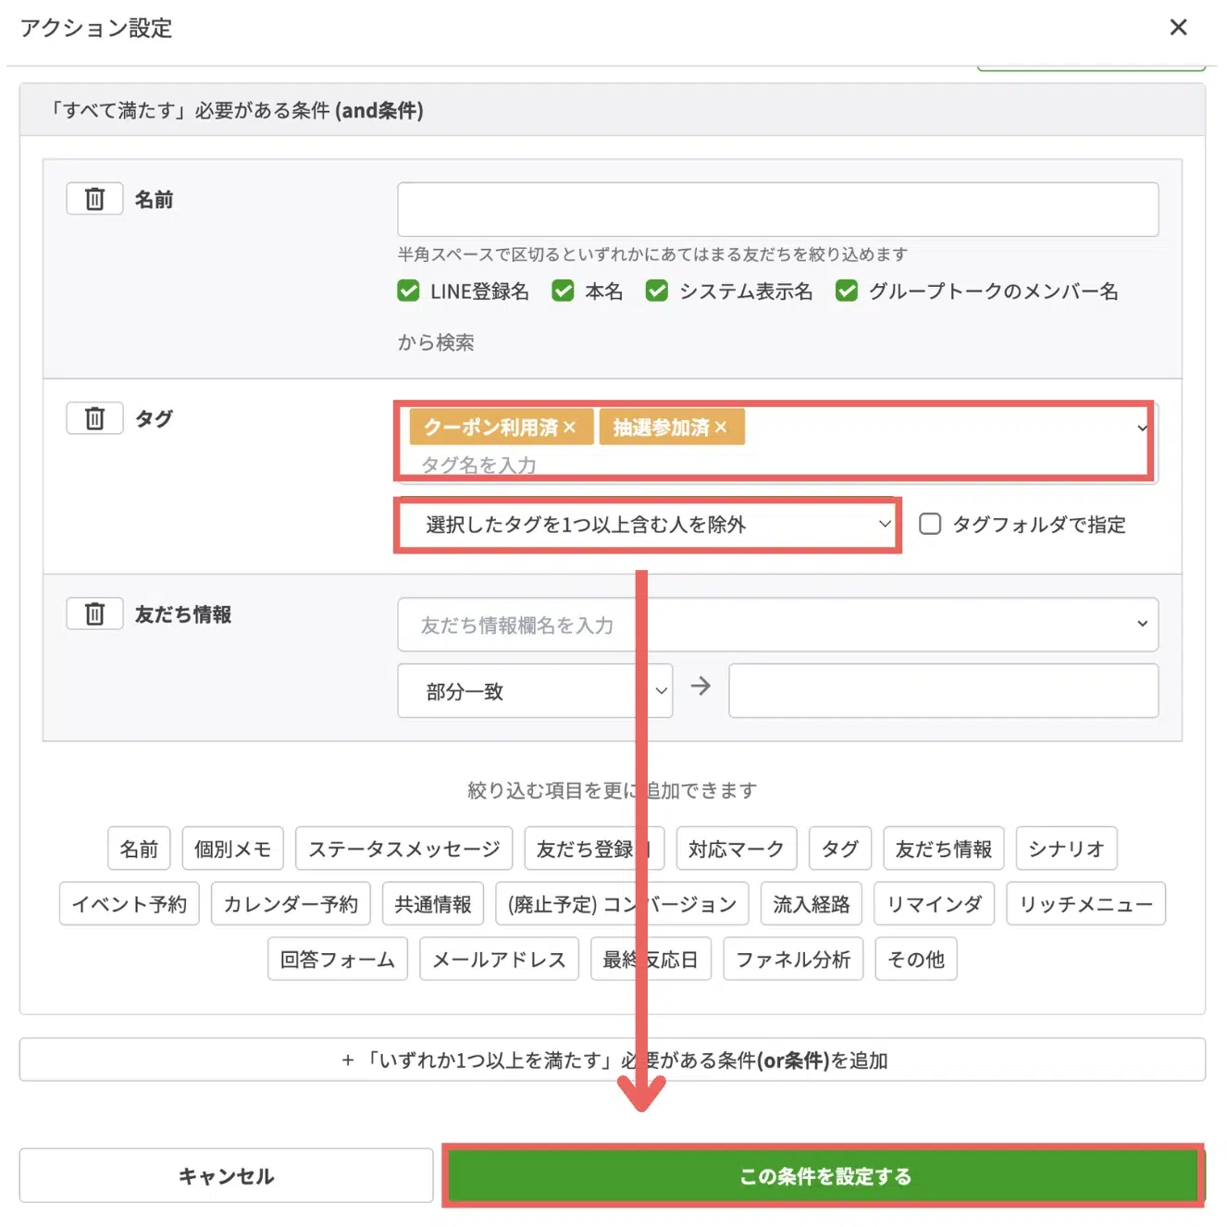This screenshot has height=1227, width=1227.
Task: Add another 友だち情報 filter
Action: tap(944, 849)
